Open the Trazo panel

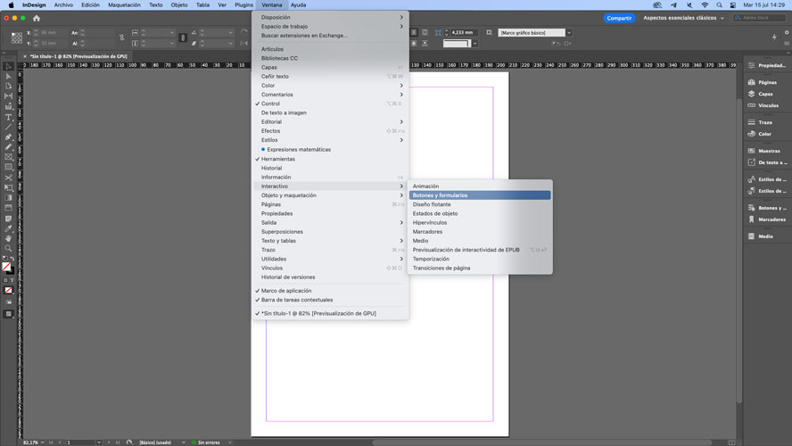point(766,122)
